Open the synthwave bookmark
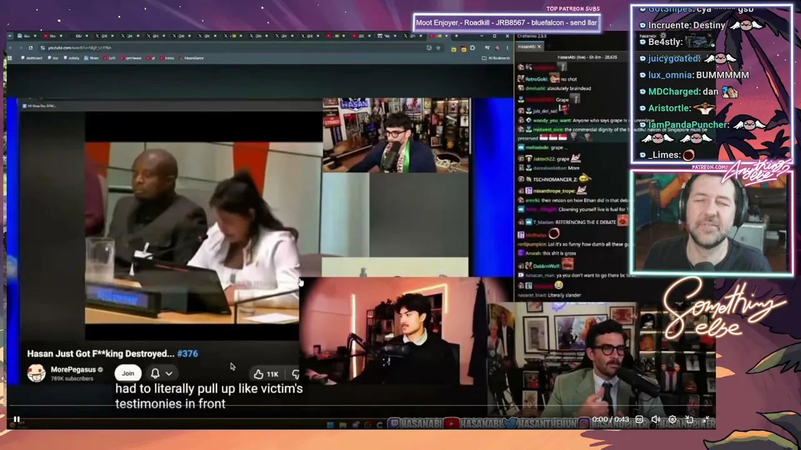This screenshot has height=450, width=801. coord(132,58)
